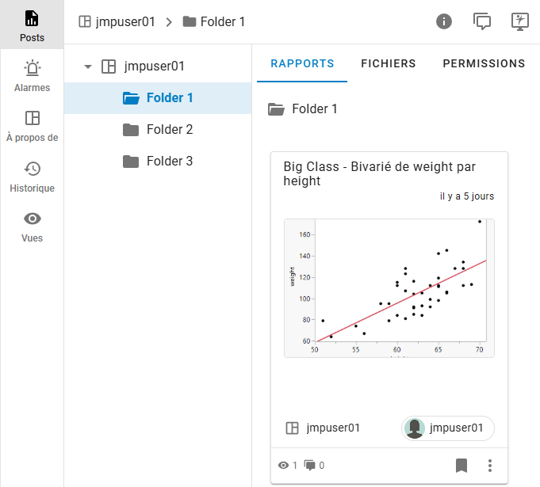Select Folder 3 in the tree
Image resolution: width=540 pixels, height=487 pixels.
click(x=169, y=162)
